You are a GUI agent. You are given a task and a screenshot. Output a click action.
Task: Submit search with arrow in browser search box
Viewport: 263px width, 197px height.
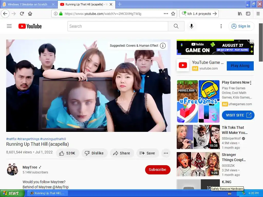pyautogui.click(x=215, y=14)
